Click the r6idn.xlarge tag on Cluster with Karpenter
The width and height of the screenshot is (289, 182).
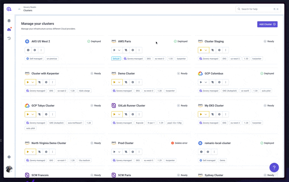(85, 91)
